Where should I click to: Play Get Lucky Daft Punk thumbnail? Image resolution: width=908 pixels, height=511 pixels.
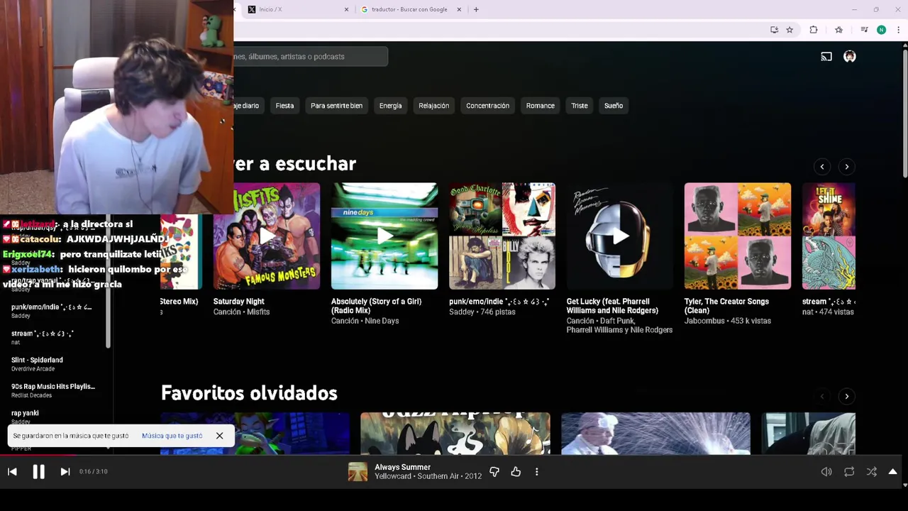(x=620, y=236)
